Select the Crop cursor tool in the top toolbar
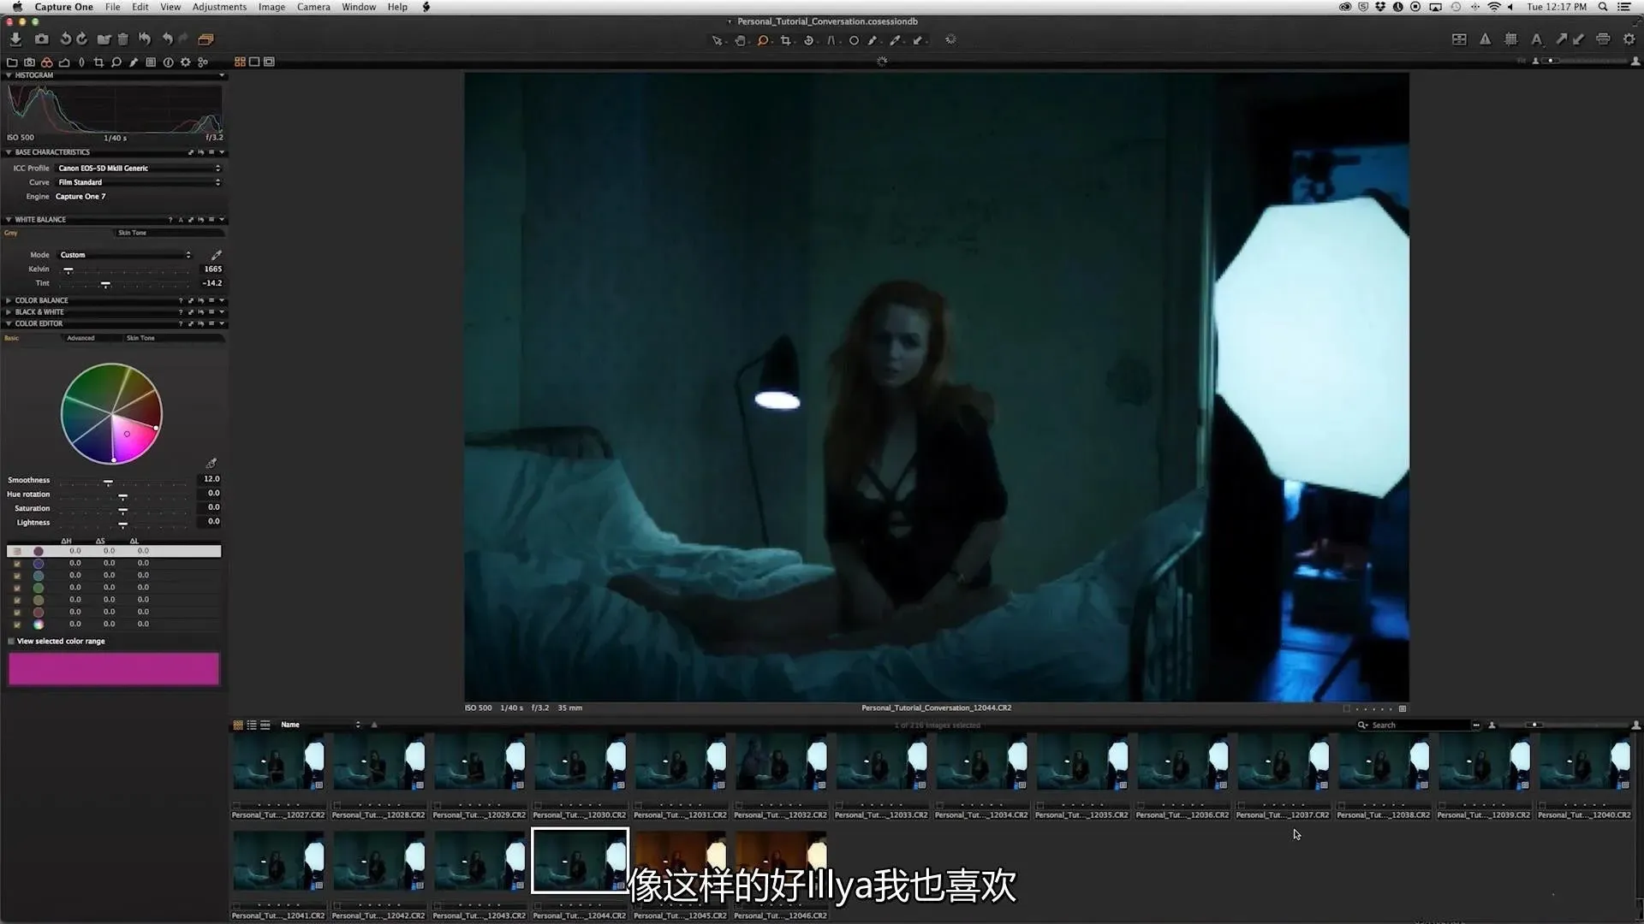 [x=785, y=40]
